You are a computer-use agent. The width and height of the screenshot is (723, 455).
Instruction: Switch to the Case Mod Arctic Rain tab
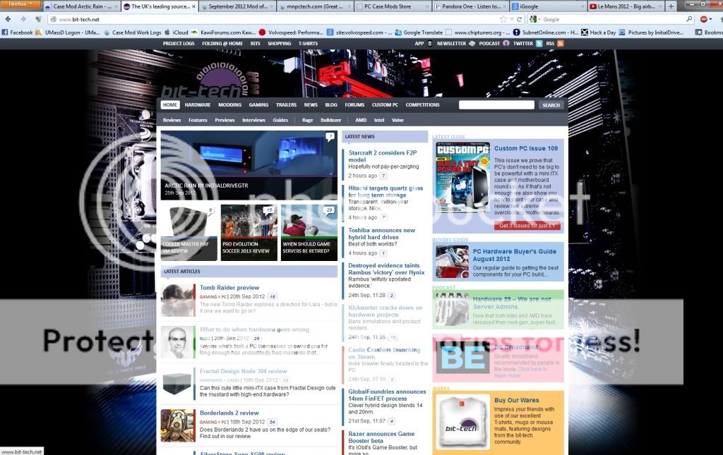81,6
